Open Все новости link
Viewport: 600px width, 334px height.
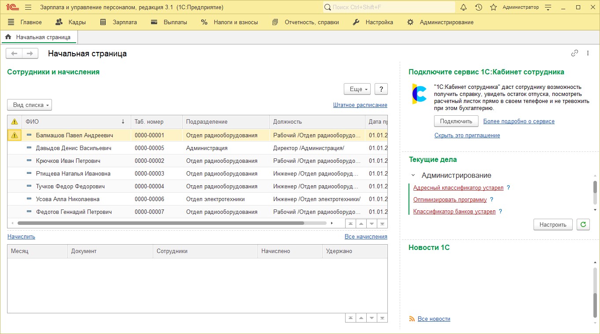point(434,319)
